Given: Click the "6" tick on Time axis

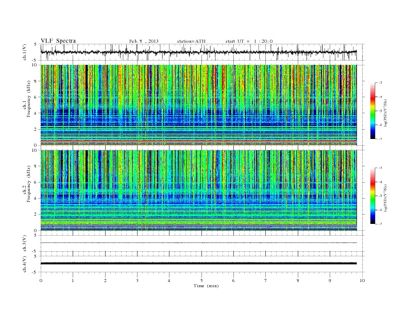Looking at the screenshot, I should click(x=233, y=281).
